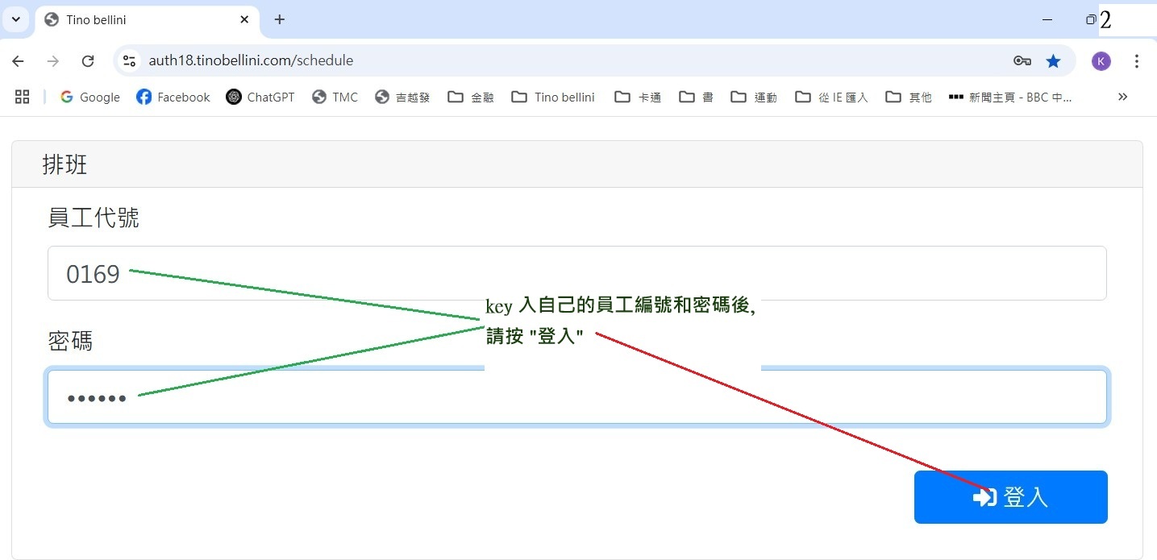This screenshot has height=560, width=1157.
Task: Open the ChatGPT bookmark
Action: [x=260, y=97]
